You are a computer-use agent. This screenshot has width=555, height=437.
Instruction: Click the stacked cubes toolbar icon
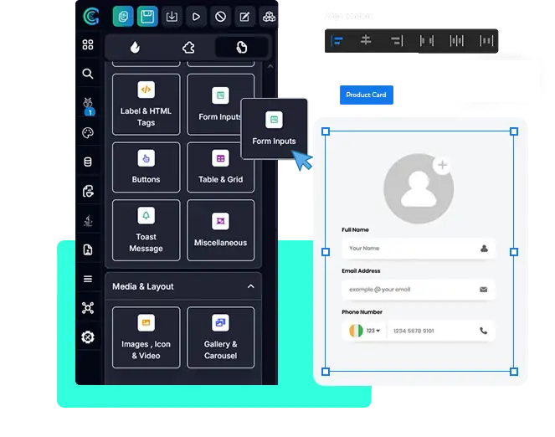point(269,17)
